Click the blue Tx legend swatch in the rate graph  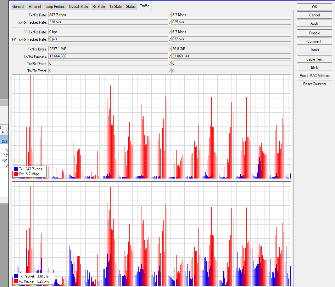(x=16, y=169)
